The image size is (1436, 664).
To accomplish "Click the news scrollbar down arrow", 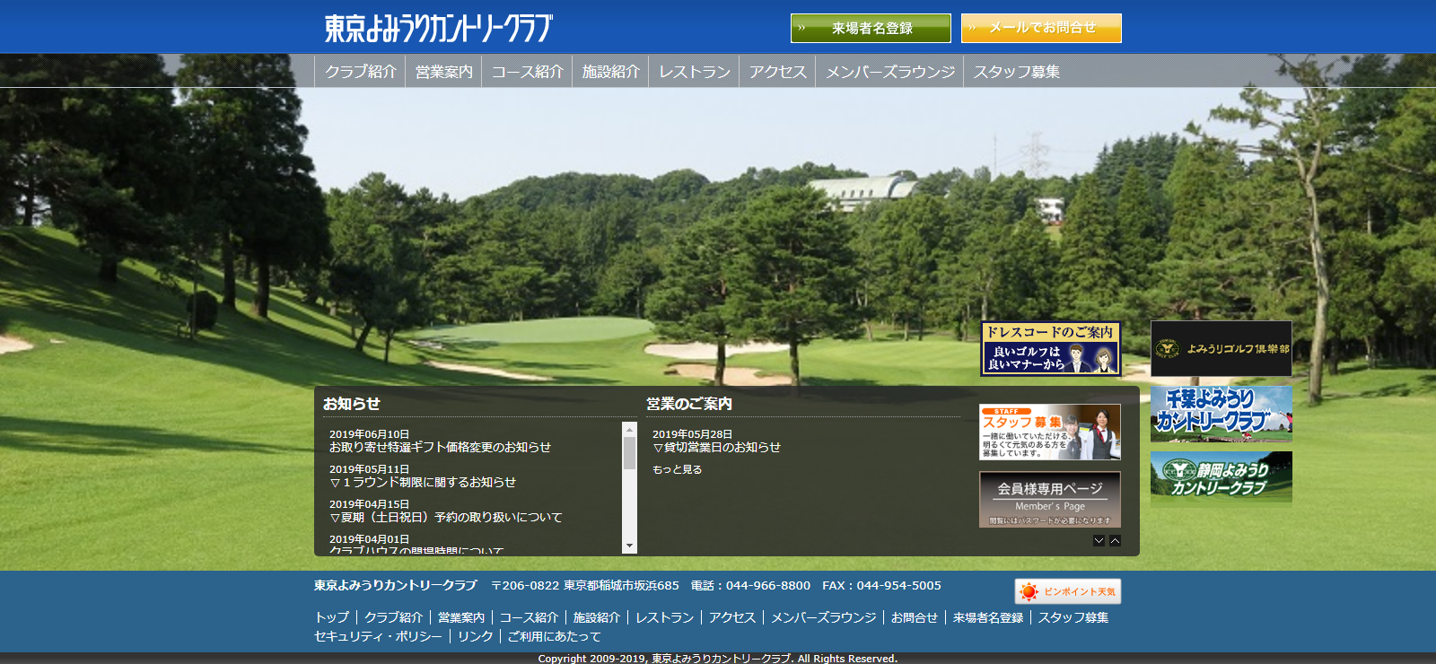I will (x=629, y=546).
